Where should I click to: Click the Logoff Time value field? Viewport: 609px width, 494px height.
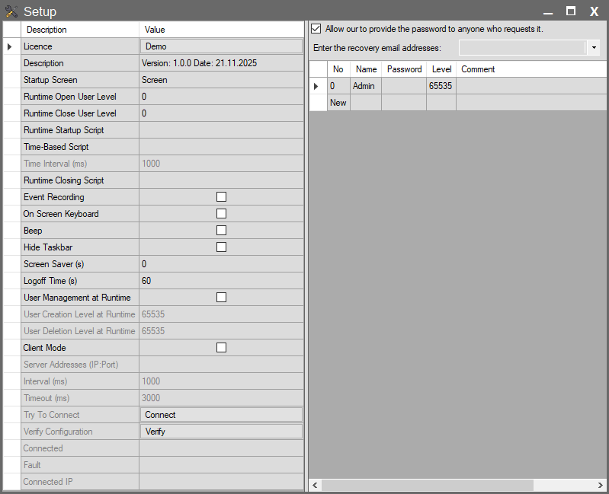tap(221, 281)
